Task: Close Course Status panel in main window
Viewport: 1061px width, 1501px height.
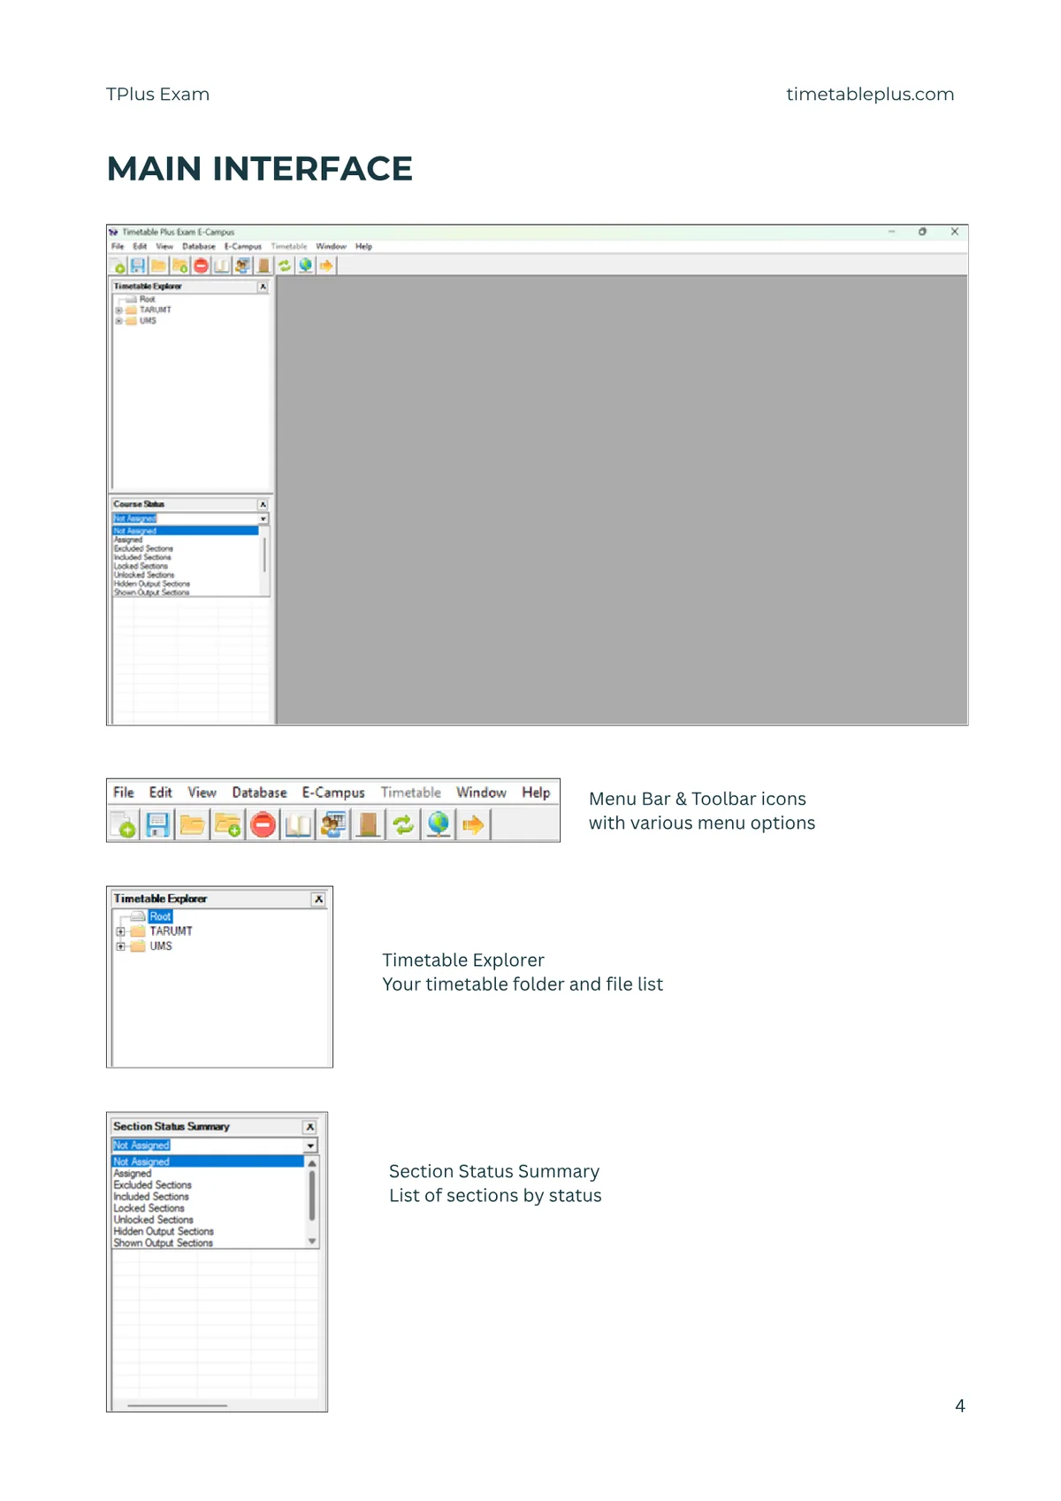Action: tap(263, 504)
